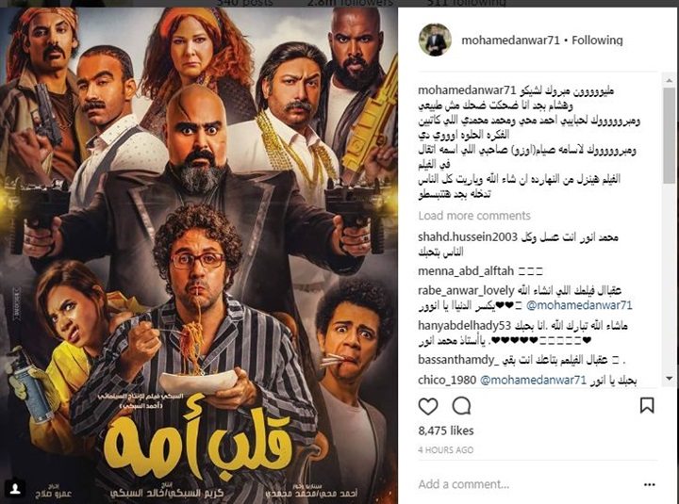679x504 pixels.
Task: Click the movie poster image
Action: 199,255
